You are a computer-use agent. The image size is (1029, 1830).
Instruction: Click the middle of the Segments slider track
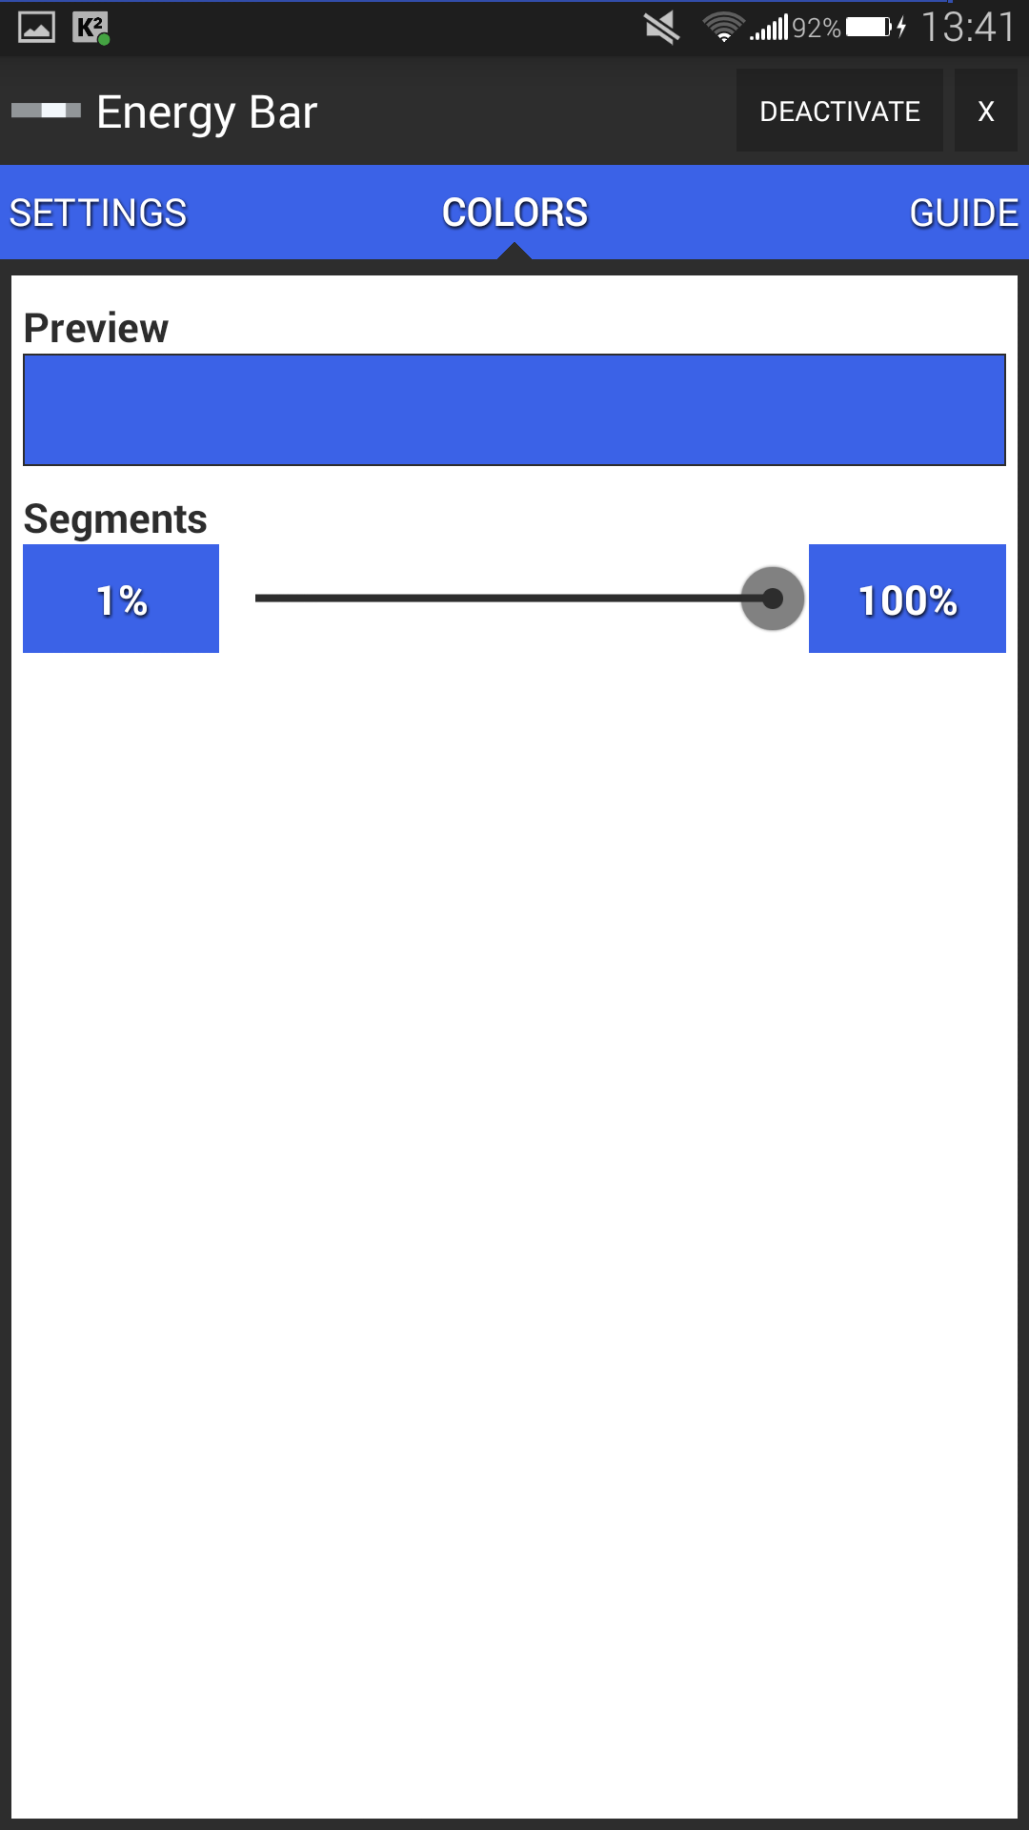514,599
